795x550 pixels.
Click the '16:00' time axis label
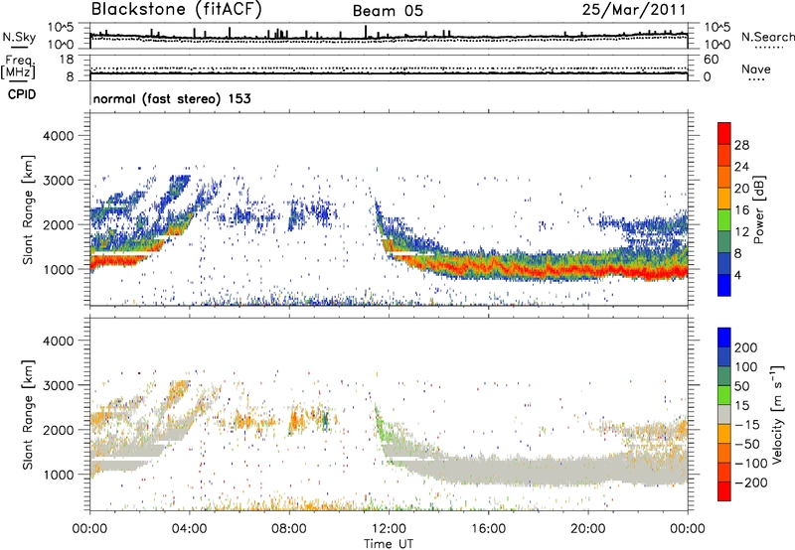pyautogui.click(x=488, y=529)
